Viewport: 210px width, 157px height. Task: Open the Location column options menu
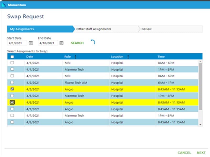[128, 57]
